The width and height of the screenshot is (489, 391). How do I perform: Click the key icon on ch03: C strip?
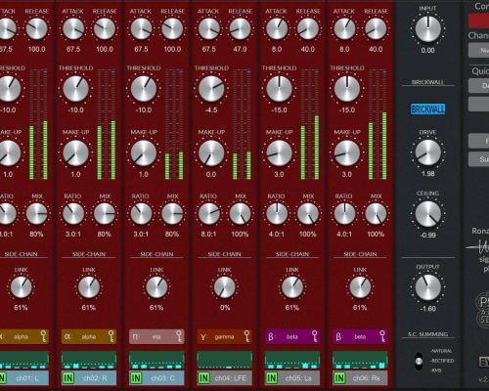click(x=179, y=336)
